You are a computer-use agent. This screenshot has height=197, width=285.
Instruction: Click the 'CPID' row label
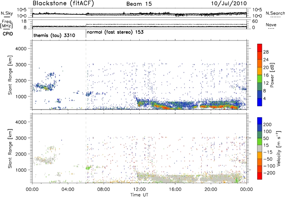(8, 34)
